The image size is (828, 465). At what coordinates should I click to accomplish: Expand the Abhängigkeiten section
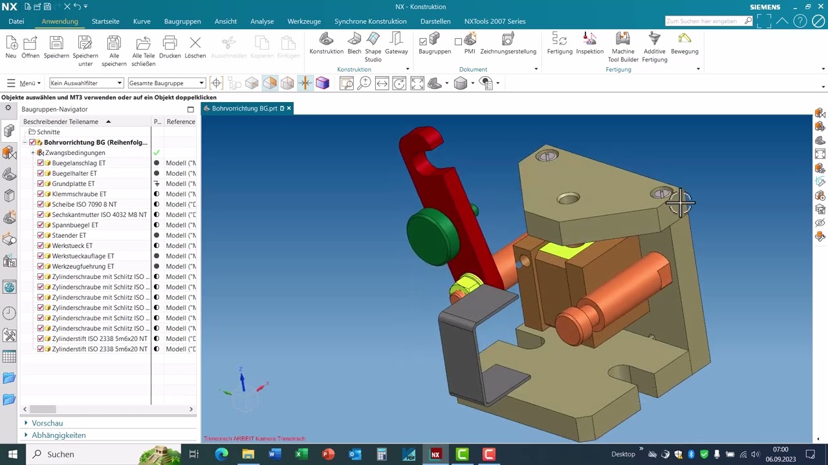[26, 435]
